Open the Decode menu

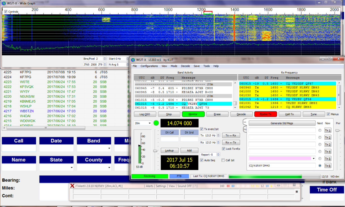click(x=185, y=66)
